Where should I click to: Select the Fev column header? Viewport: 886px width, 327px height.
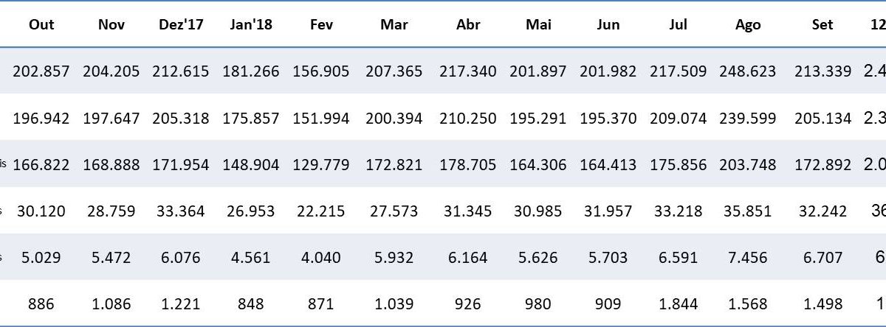tap(321, 25)
